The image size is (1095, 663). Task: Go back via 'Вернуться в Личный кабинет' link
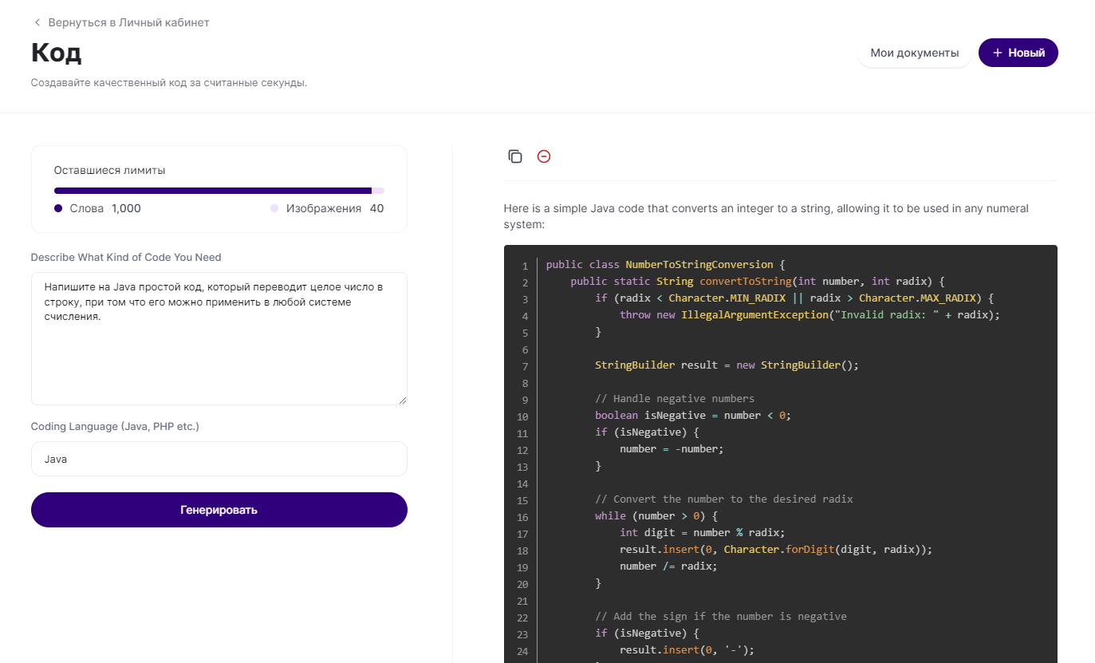128,22
